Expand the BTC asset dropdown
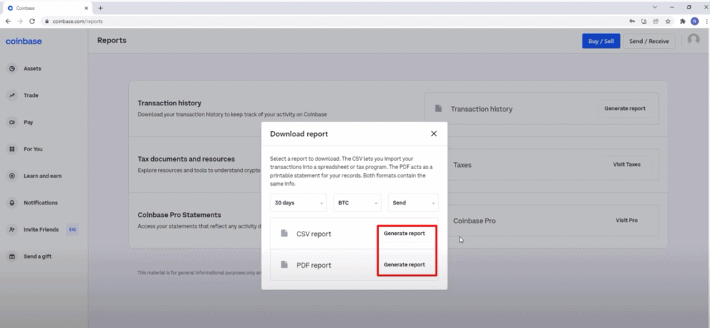 coord(357,203)
